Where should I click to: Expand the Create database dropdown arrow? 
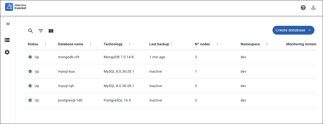pyautogui.click(x=310, y=30)
